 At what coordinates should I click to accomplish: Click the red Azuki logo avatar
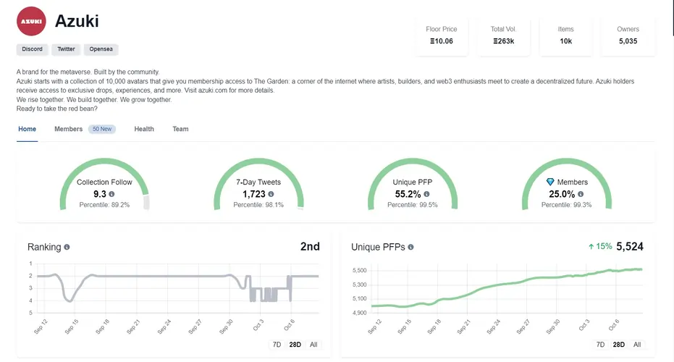pos(31,21)
